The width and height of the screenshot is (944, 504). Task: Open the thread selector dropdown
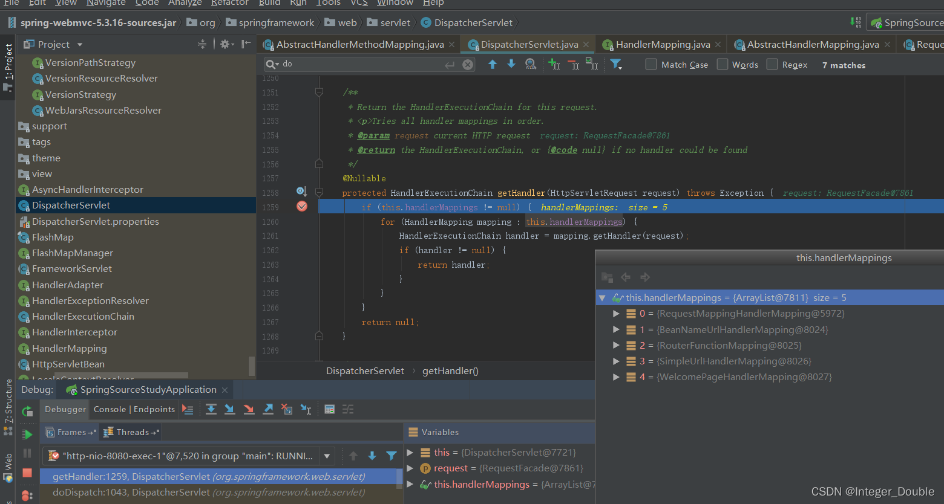(x=327, y=456)
